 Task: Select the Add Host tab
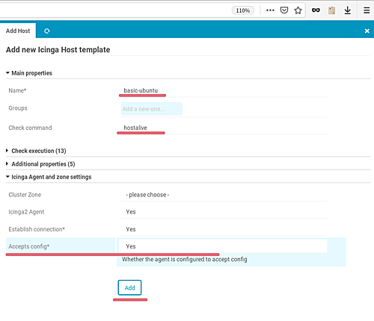18,31
